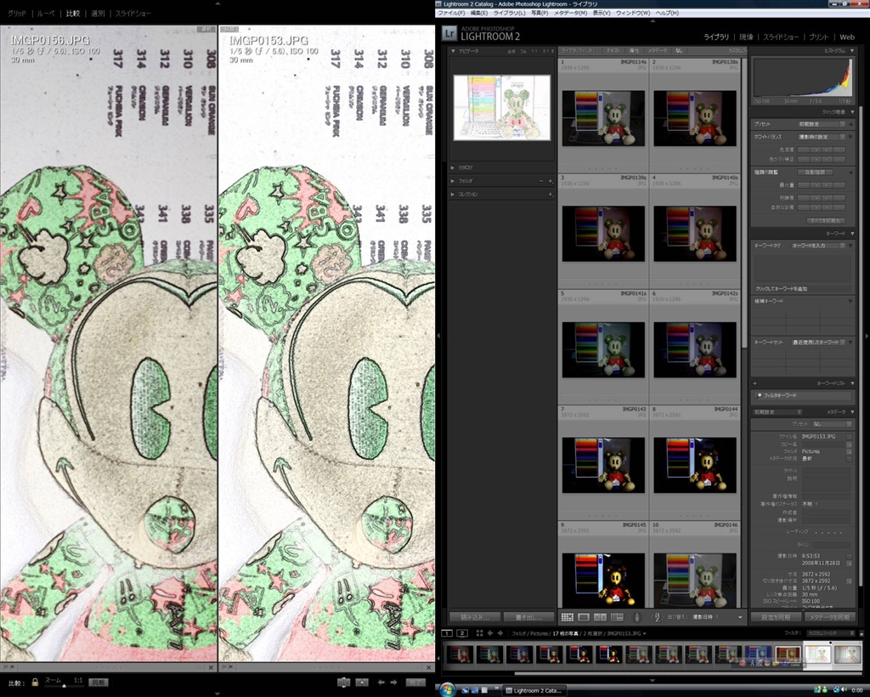This screenshot has height=697, width=870.
Task: Select grid view icon in library toolbar
Action: click(x=567, y=617)
